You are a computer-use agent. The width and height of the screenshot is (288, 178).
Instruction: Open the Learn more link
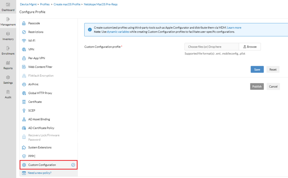pos(234,27)
